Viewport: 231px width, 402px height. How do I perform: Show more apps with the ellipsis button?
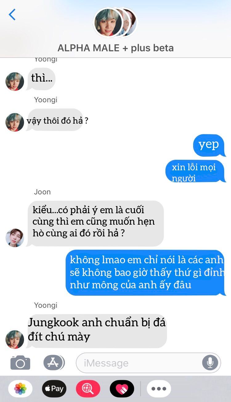pos(159,388)
